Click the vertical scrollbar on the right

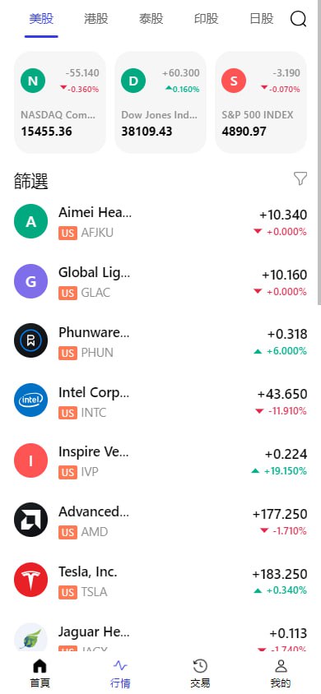(x=319, y=153)
